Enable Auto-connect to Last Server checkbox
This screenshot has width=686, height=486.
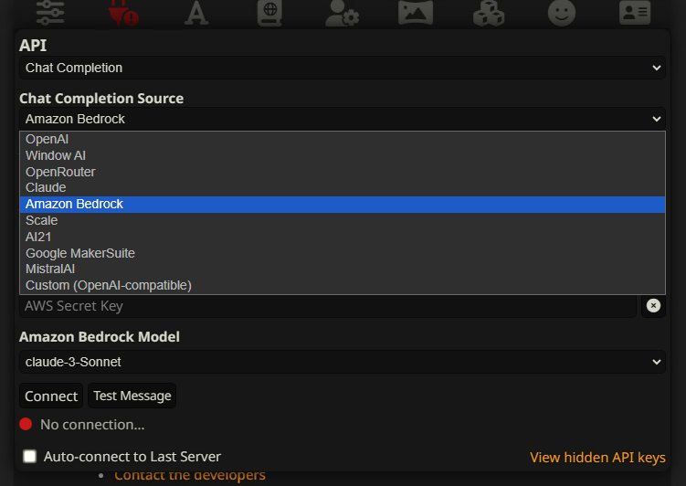[30, 456]
